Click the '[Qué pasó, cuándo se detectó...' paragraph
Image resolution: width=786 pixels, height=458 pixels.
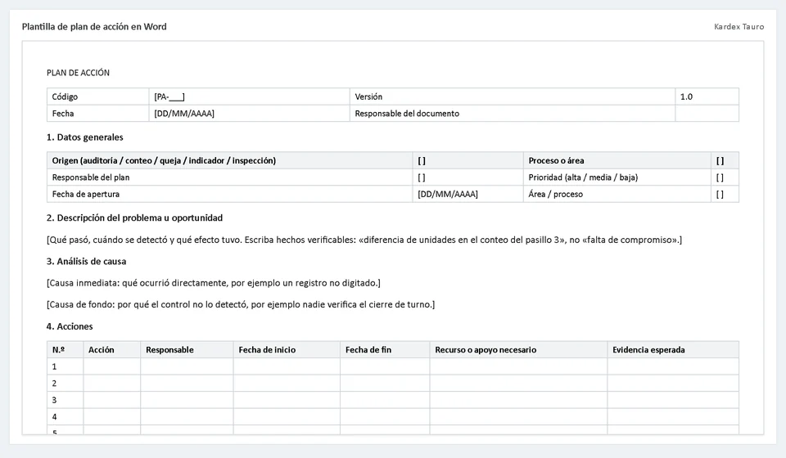point(364,240)
